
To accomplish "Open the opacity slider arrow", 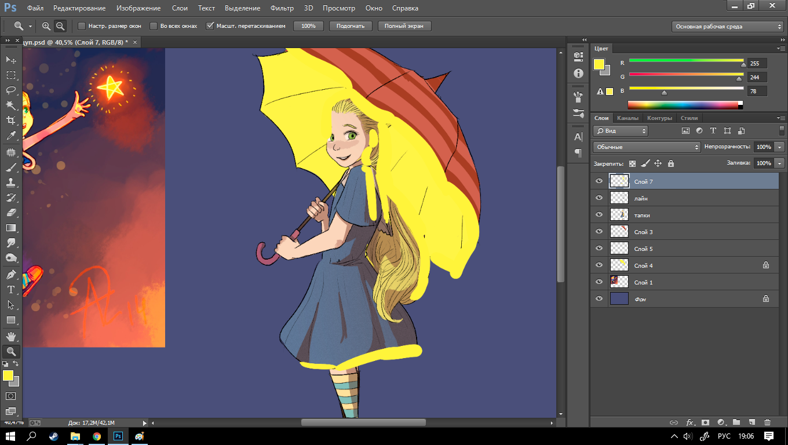I will pyautogui.click(x=779, y=147).
